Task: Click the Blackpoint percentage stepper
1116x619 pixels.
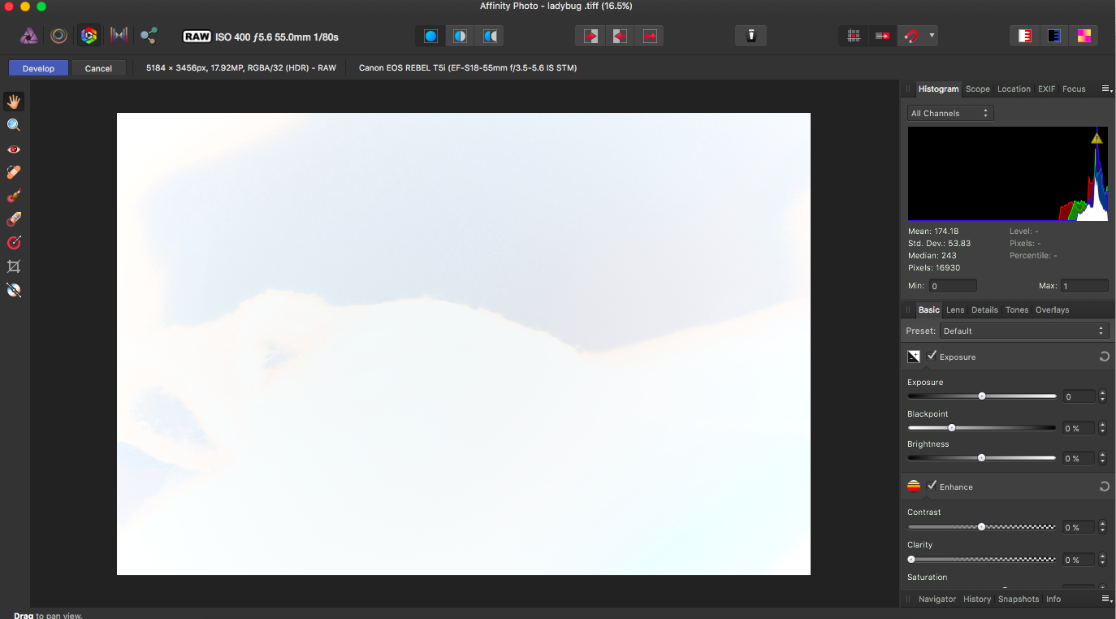Action: click(1102, 428)
